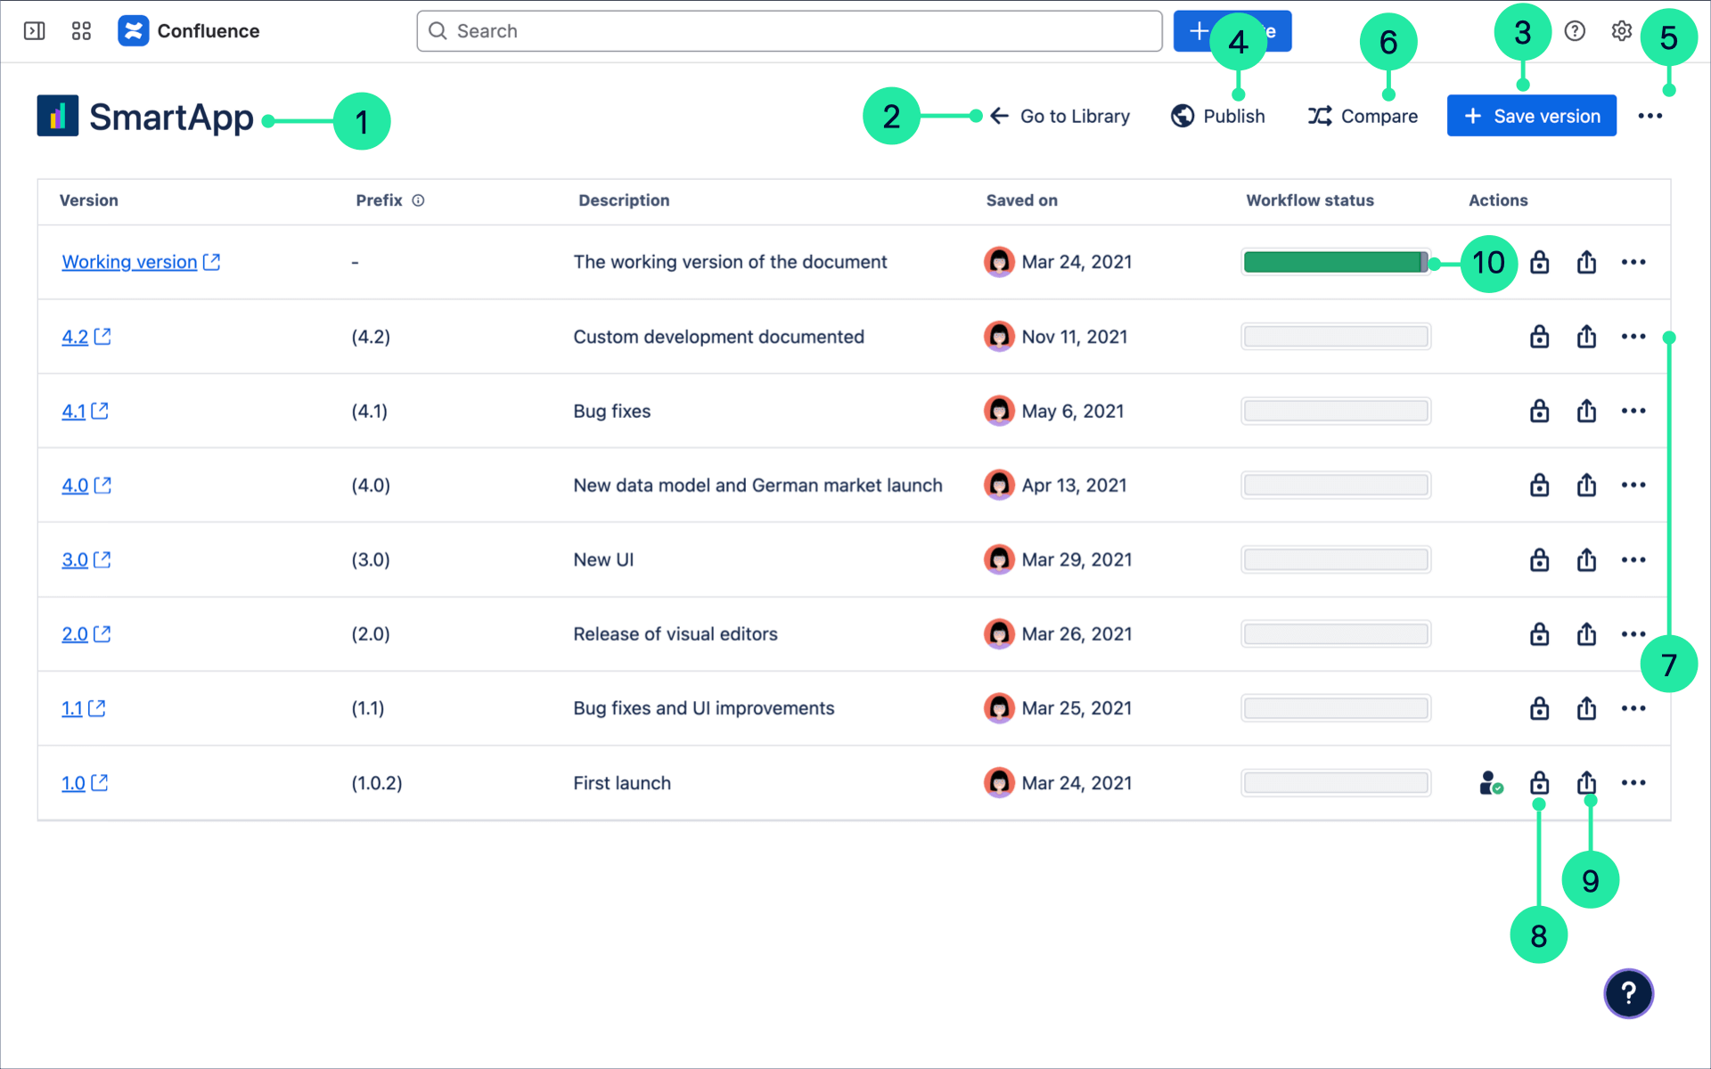This screenshot has width=1711, height=1069.
Task: Click the Working version workflow progress bar
Action: pyautogui.click(x=1334, y=262)
